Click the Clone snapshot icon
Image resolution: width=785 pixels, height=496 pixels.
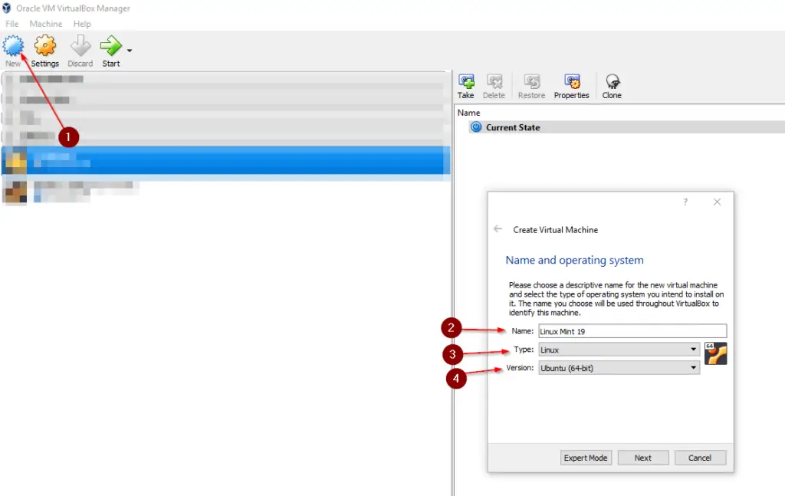612,81
